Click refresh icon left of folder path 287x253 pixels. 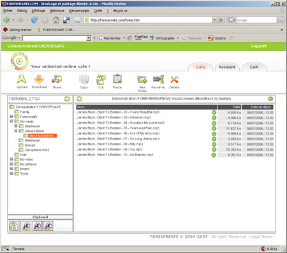tap(79, 99)
